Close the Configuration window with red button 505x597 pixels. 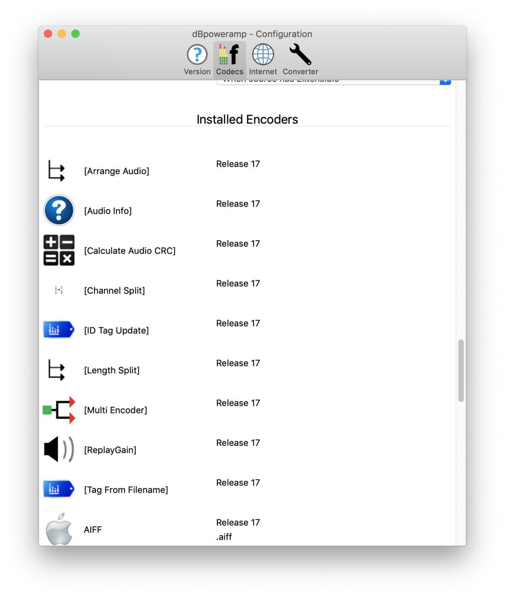click(48, 34)
